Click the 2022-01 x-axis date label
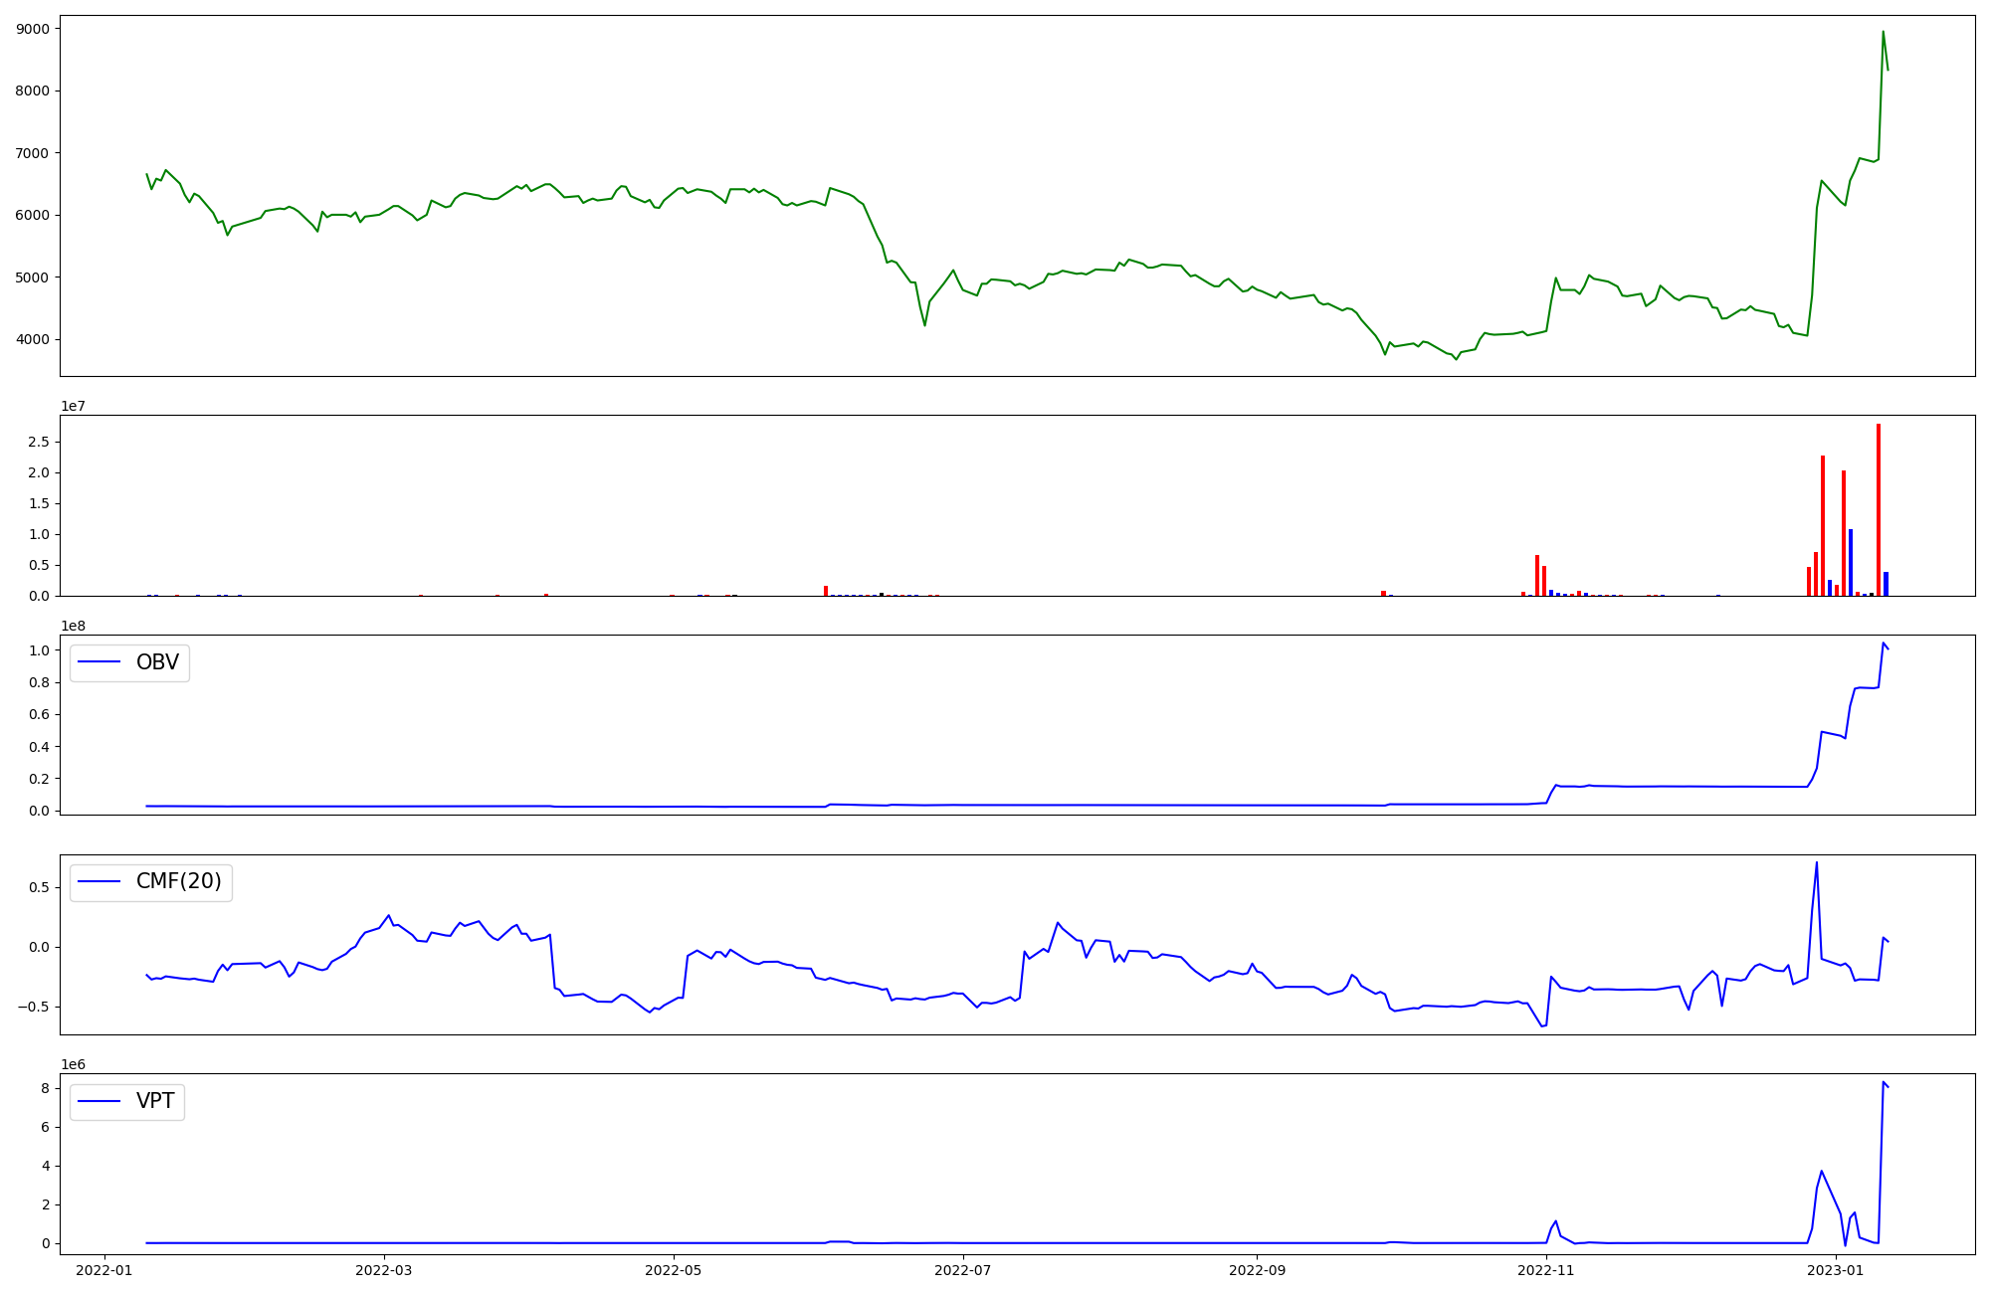This screenshot has height=1293, width=1990. point(104,1270)
